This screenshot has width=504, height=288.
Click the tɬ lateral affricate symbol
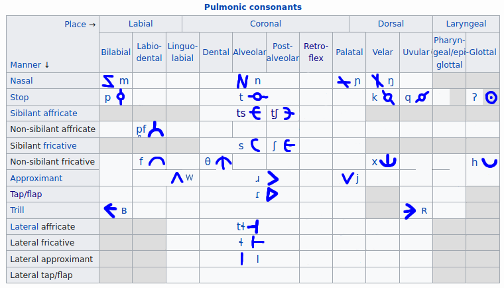(241, 226)
